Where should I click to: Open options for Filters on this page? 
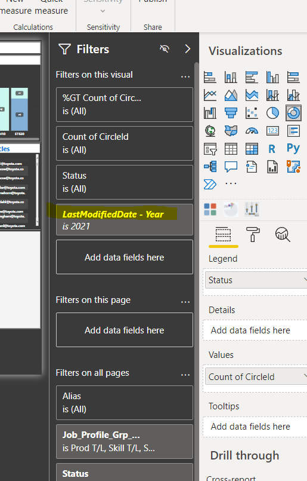pyautogui.click(x=185, y=302)
